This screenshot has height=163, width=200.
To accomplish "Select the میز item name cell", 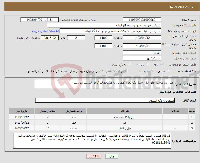I will click(x=124, y=123).
